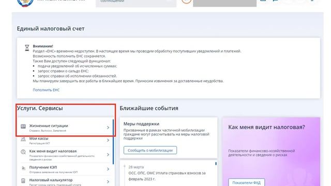Click the Справки, Выписки, Заявления subtitle
Viewport: 331px width, 186px height.
[x=48, y=131]
